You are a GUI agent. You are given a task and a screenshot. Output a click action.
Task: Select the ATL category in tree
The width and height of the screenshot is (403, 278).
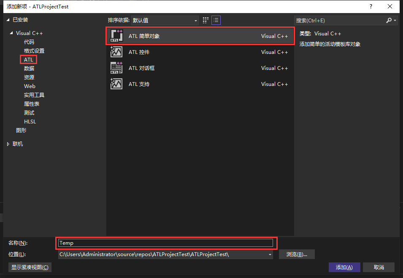[x=29, y=60]
